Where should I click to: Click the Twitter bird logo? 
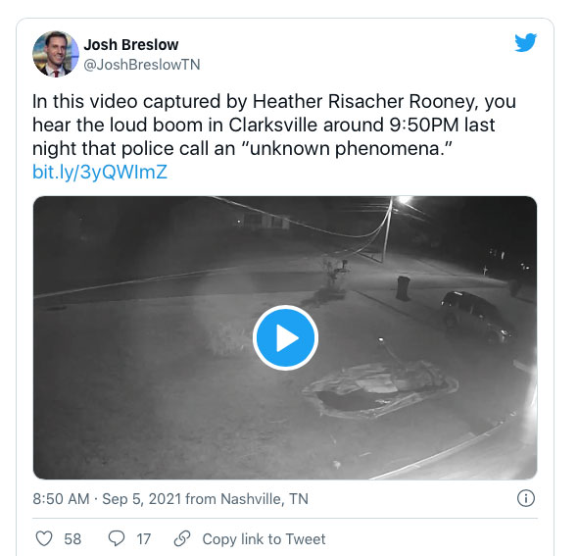click(x=526, y=42)
